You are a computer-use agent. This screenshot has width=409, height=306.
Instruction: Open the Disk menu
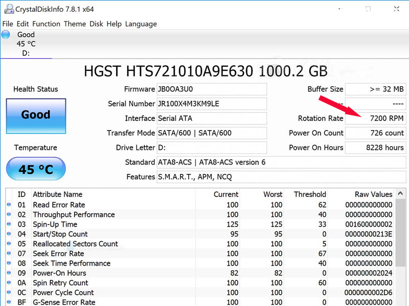pos(96,24)
